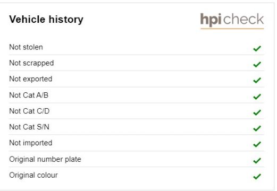The width and height of the screenshot is (277, 191).
Task: Click the green tick beside Not scrapped
Action: [x=257, y=64]
